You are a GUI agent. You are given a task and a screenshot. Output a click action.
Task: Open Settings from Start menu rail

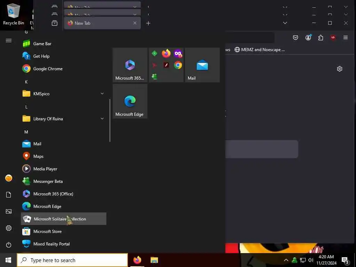pyautogui.click(x=9, y=228)
